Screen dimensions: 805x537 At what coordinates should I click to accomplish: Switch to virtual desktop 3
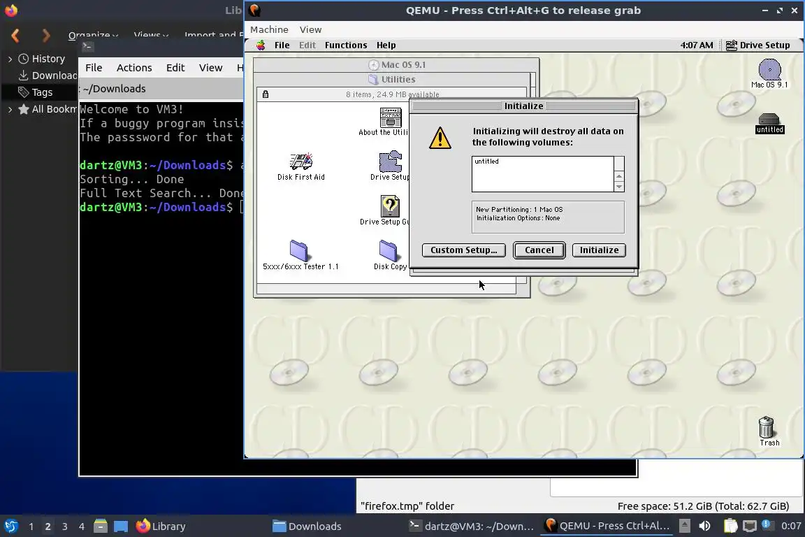click(x=65, y=527)
